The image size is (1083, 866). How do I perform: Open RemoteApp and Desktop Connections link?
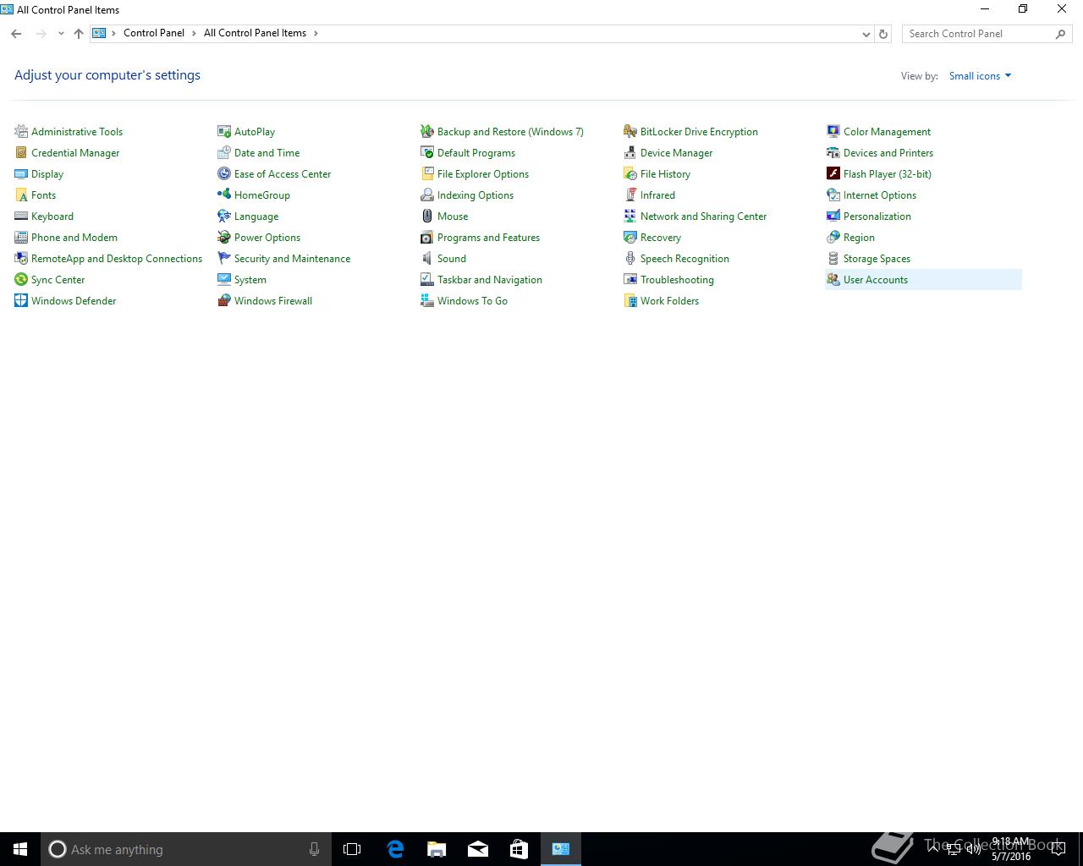pyautogui.click(x=117, y=259)
